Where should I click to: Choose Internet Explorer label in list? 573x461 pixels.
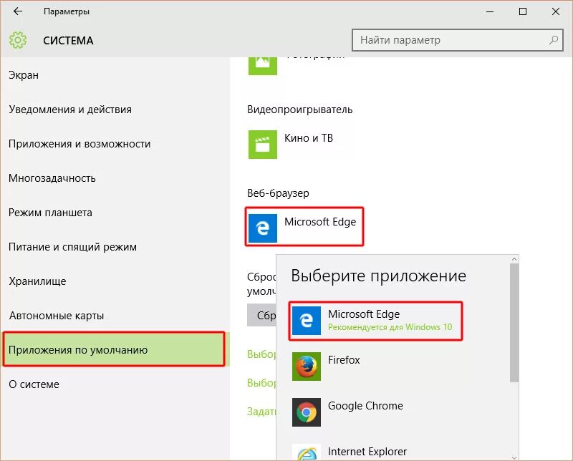click(x=367, y=452)
